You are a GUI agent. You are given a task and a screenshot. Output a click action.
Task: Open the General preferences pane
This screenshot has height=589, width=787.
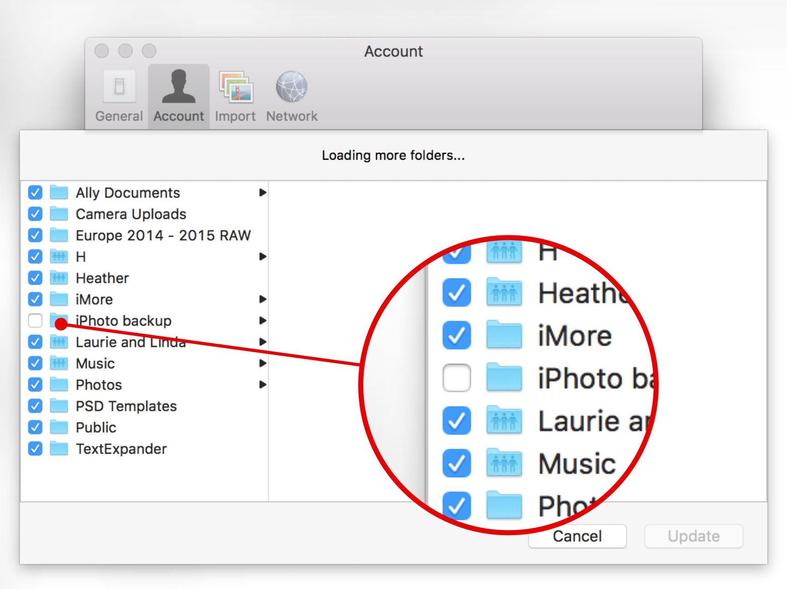pos(119,93)
